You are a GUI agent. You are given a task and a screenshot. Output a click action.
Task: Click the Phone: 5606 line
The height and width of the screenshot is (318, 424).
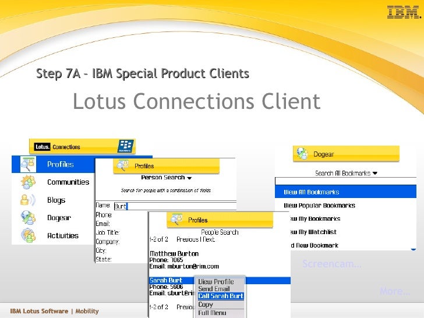click(x=167, y=287)
